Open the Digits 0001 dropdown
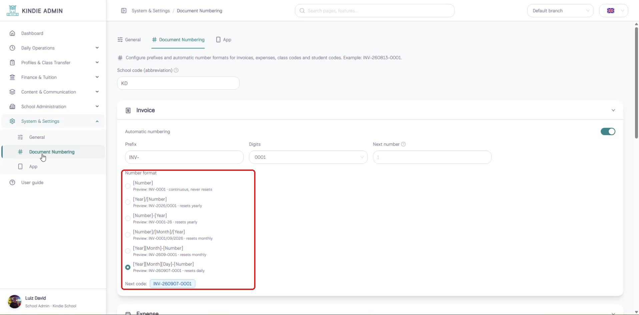 [308, 157]
